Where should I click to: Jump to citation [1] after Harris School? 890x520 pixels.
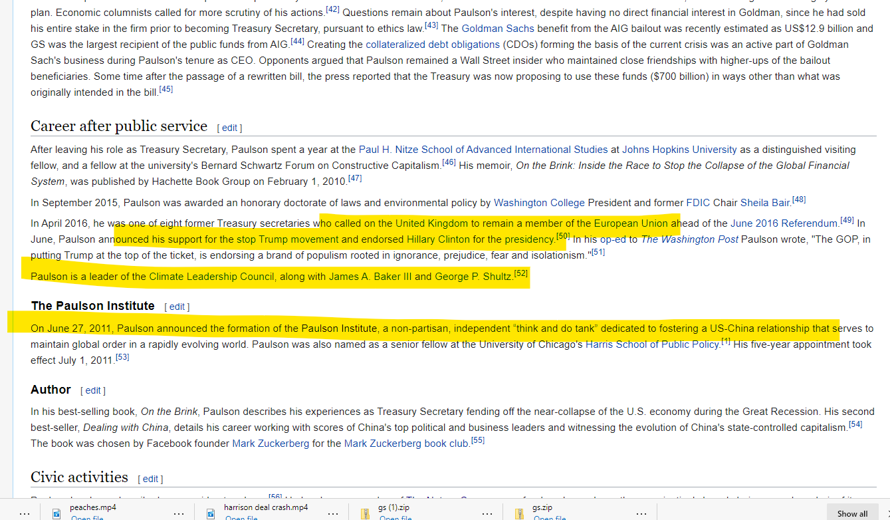pyautogui.click(x=726, y=341)
